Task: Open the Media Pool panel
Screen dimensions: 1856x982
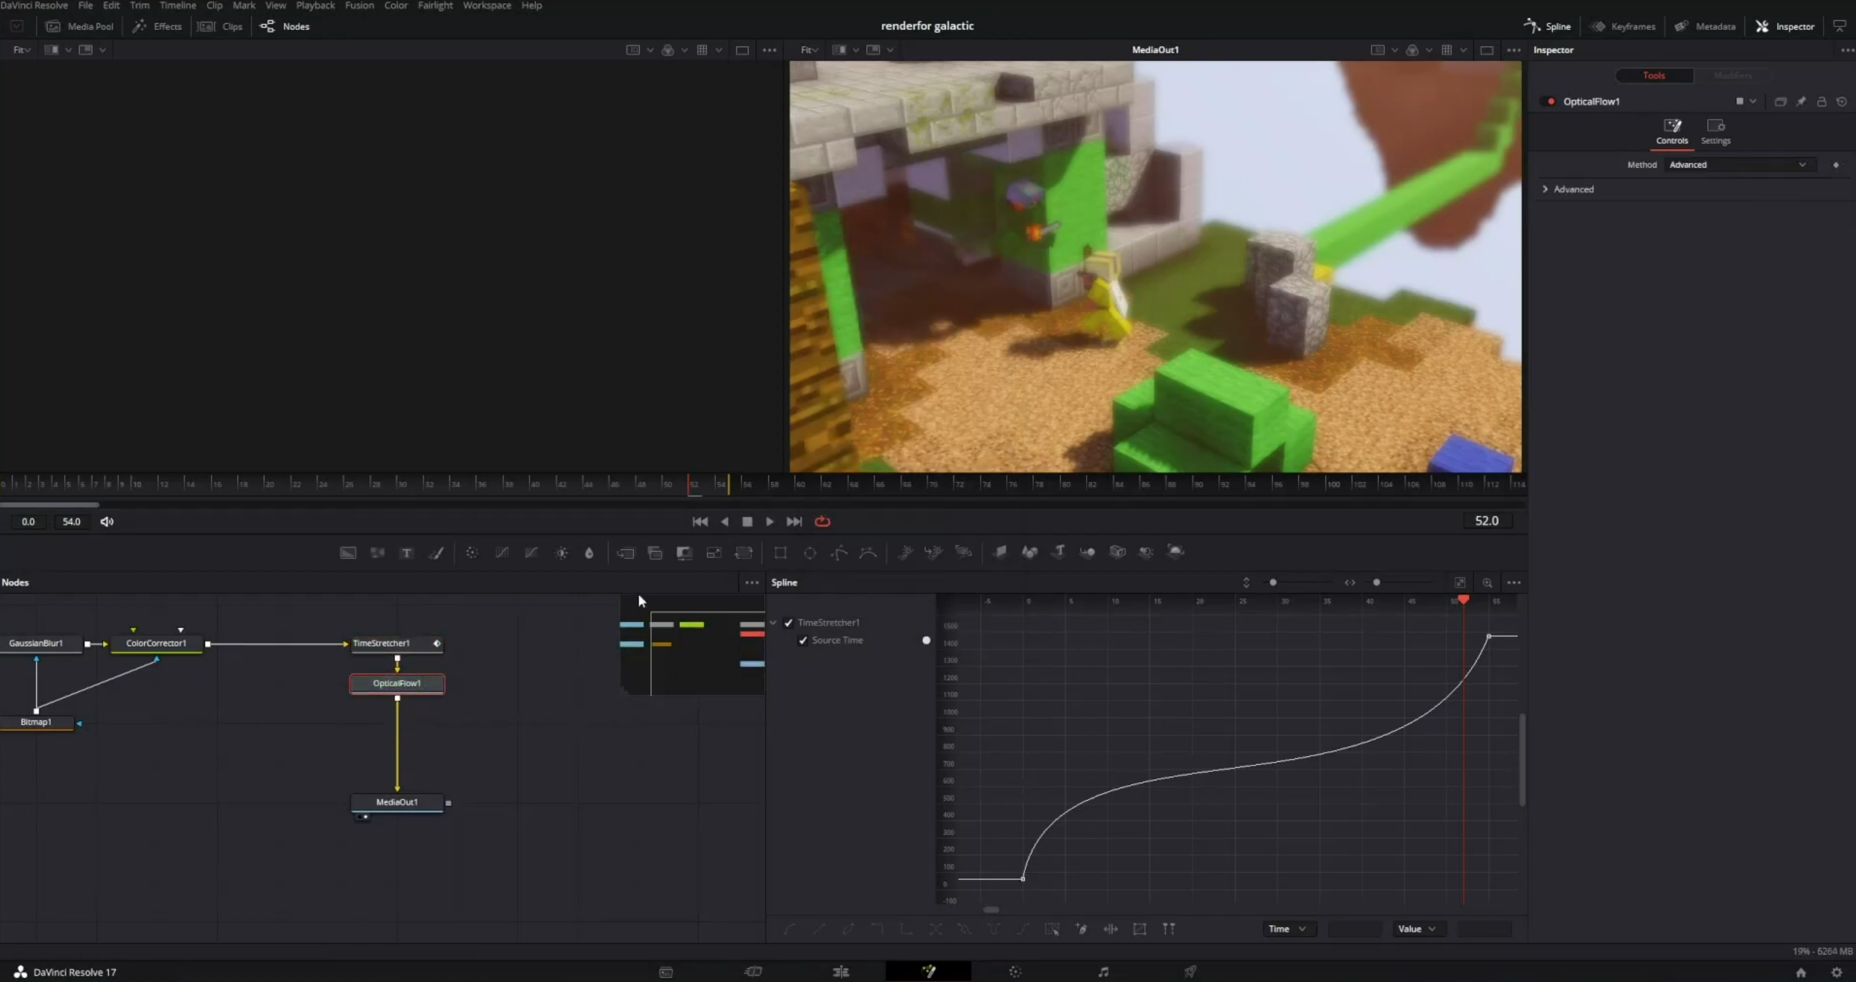Action: [80, 27]
